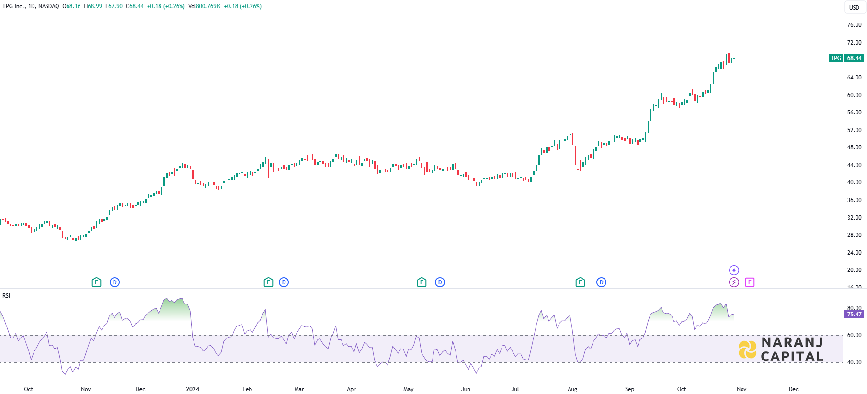Click the 68.44 last price label
867x394 pixels.
[x=854, y=58]
